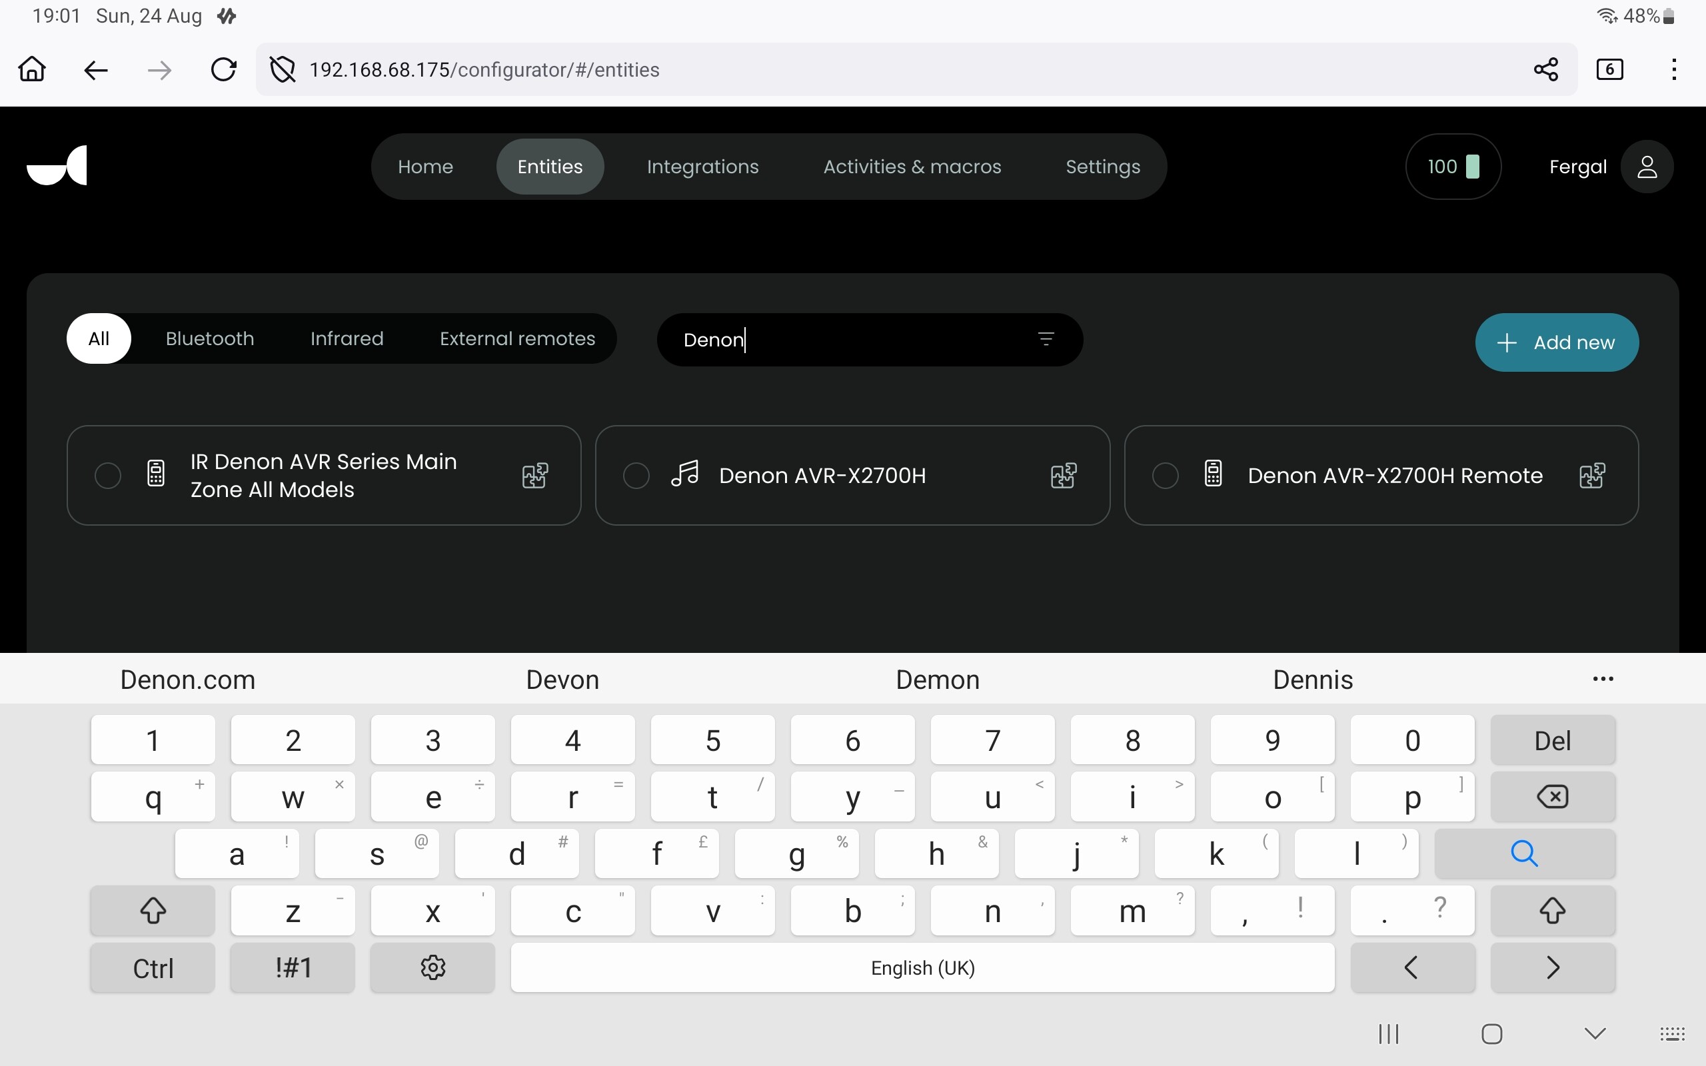1706x1066 pixels.
Task: Filter entities by Infrared
Action: [347, 338]
